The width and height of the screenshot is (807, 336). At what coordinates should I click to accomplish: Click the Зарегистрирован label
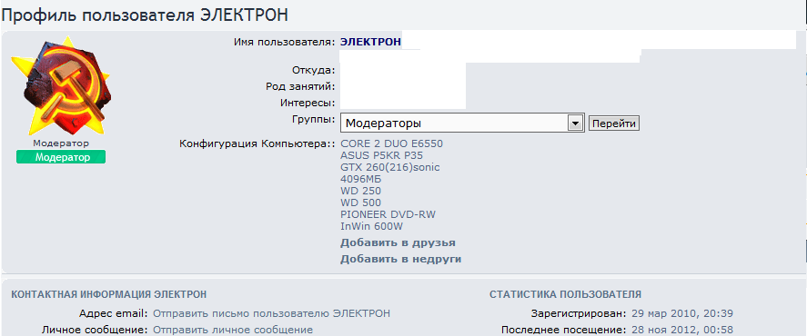(x=579, y=313)
